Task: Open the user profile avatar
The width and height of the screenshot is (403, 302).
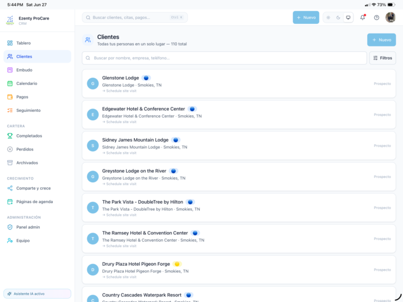Action: (391, 17)
